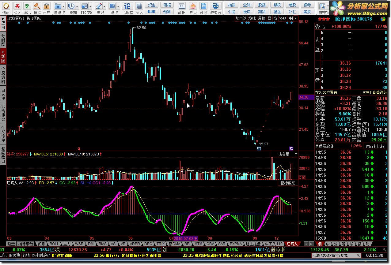Screen dimensions: 391x265
Task: Select the 诊 tab in right panel
Action: pyautogui.click(x=328, y=244)
